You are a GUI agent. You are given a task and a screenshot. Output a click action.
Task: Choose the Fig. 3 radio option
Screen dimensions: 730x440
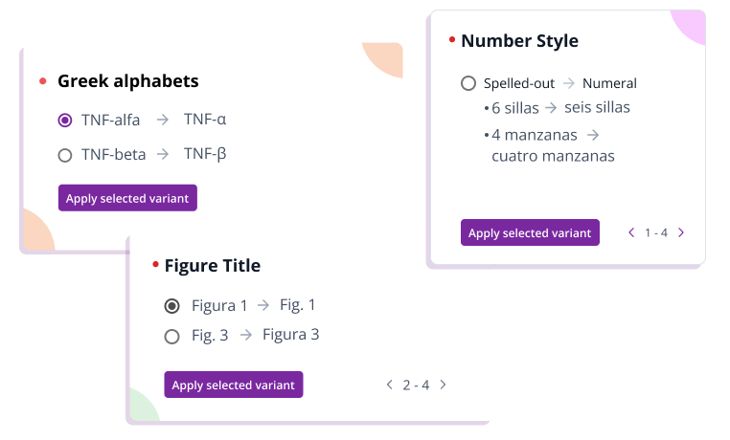[x=172, y=337]
